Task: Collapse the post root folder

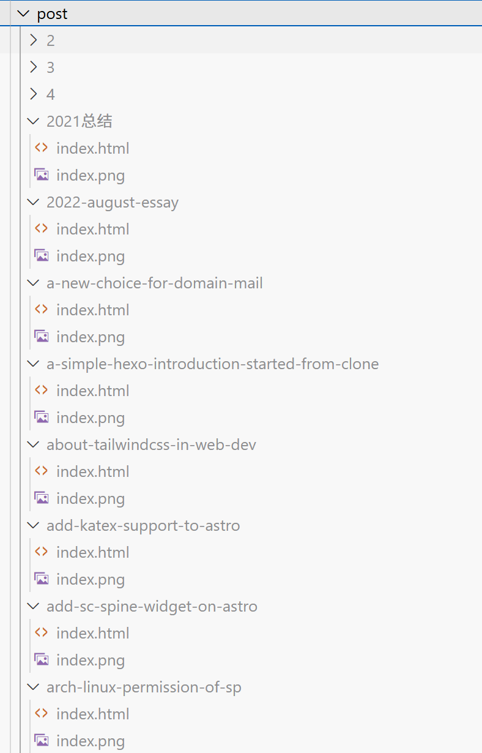Action: (x=24, y=13)
